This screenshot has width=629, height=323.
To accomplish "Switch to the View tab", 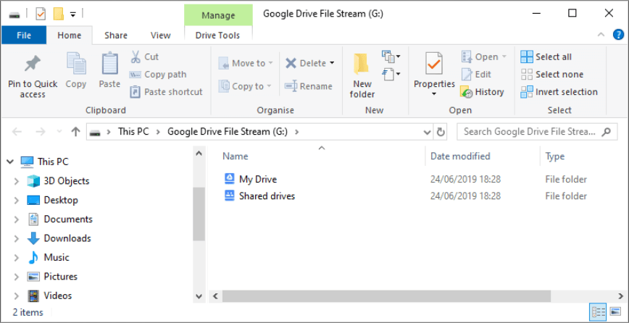I will [160, 35].
